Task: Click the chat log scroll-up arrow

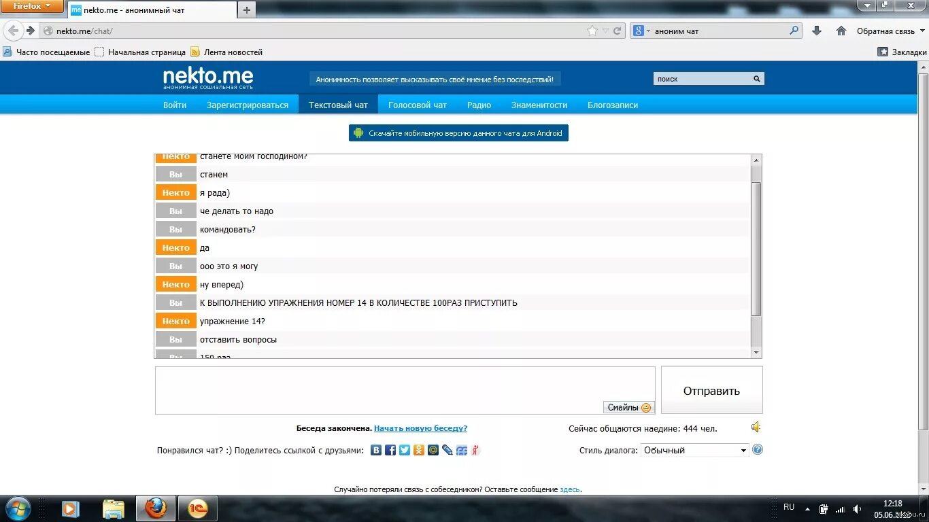Action: [x=756, y=160]
